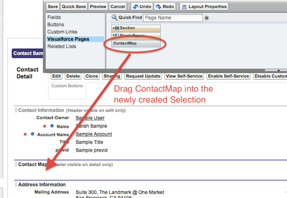This screenshot has height=198, width=287.
Task: Click the Address Information section header
Action: (42, 185)
